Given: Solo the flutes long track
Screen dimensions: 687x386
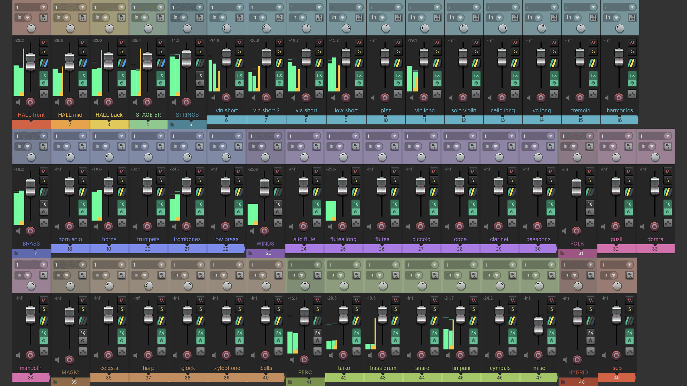Looking at the screenshot, I should coord(356,180).
